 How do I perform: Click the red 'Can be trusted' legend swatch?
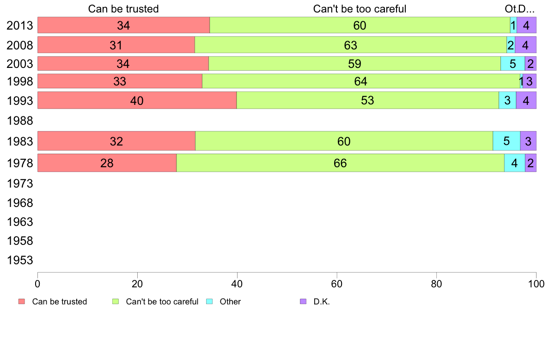[x=21, y=302]
